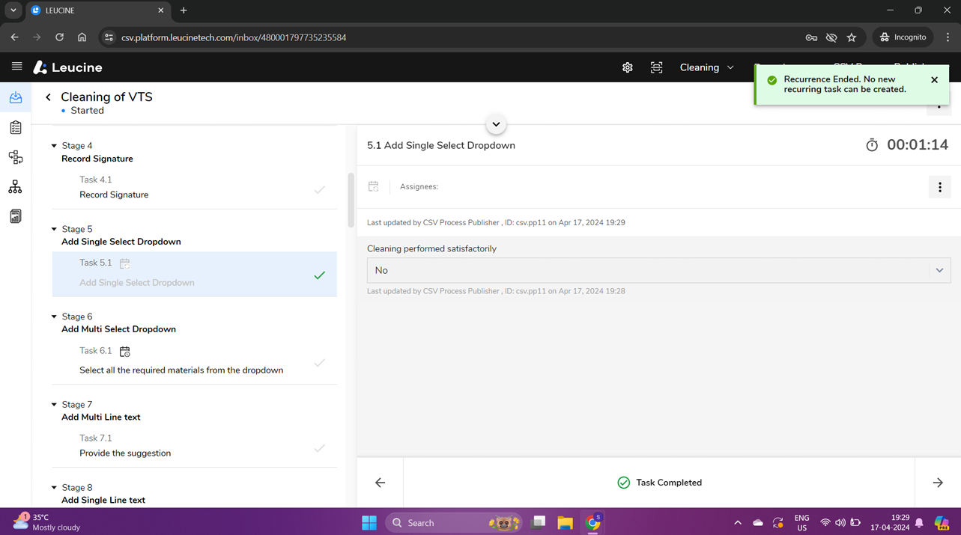Open the taskbar clock and date
This screenshot has height=535, width=961.
click(890, 522)
